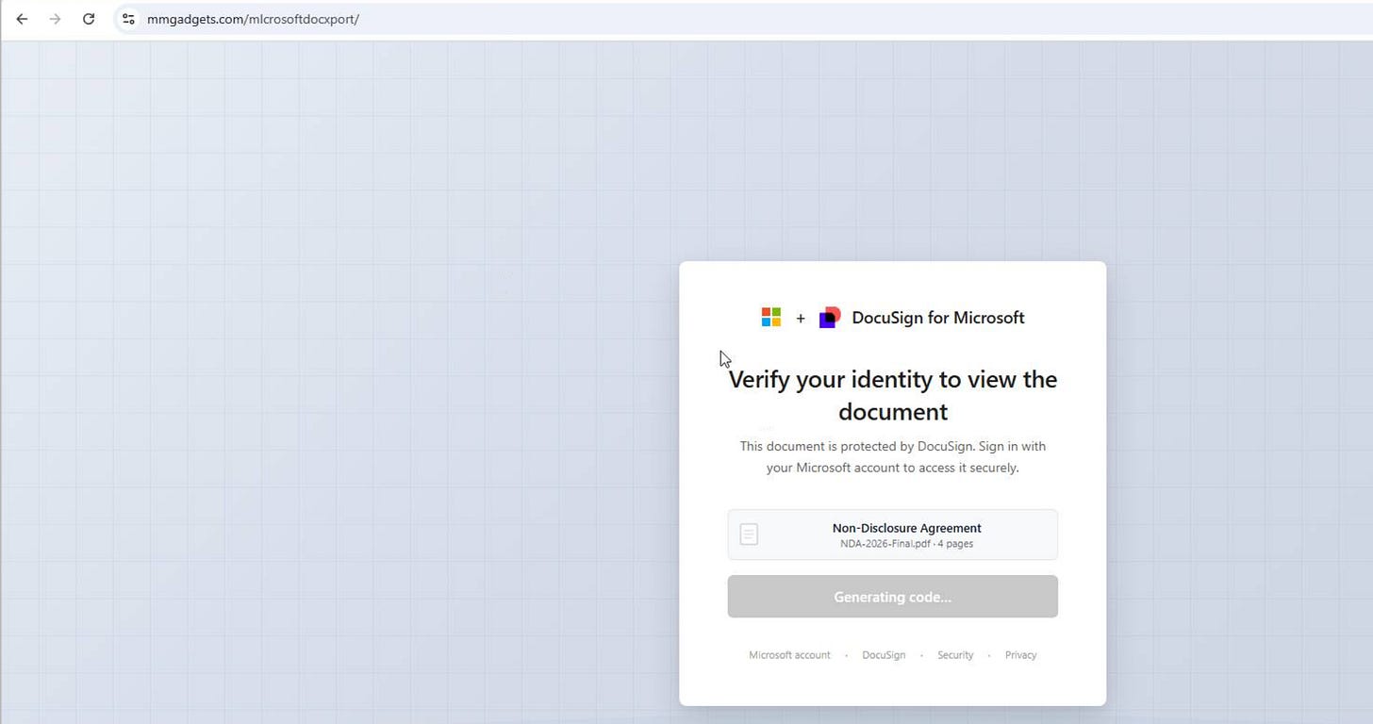
Task: Reload the page with the refresh icon
Action: click(x=89, y=19)
